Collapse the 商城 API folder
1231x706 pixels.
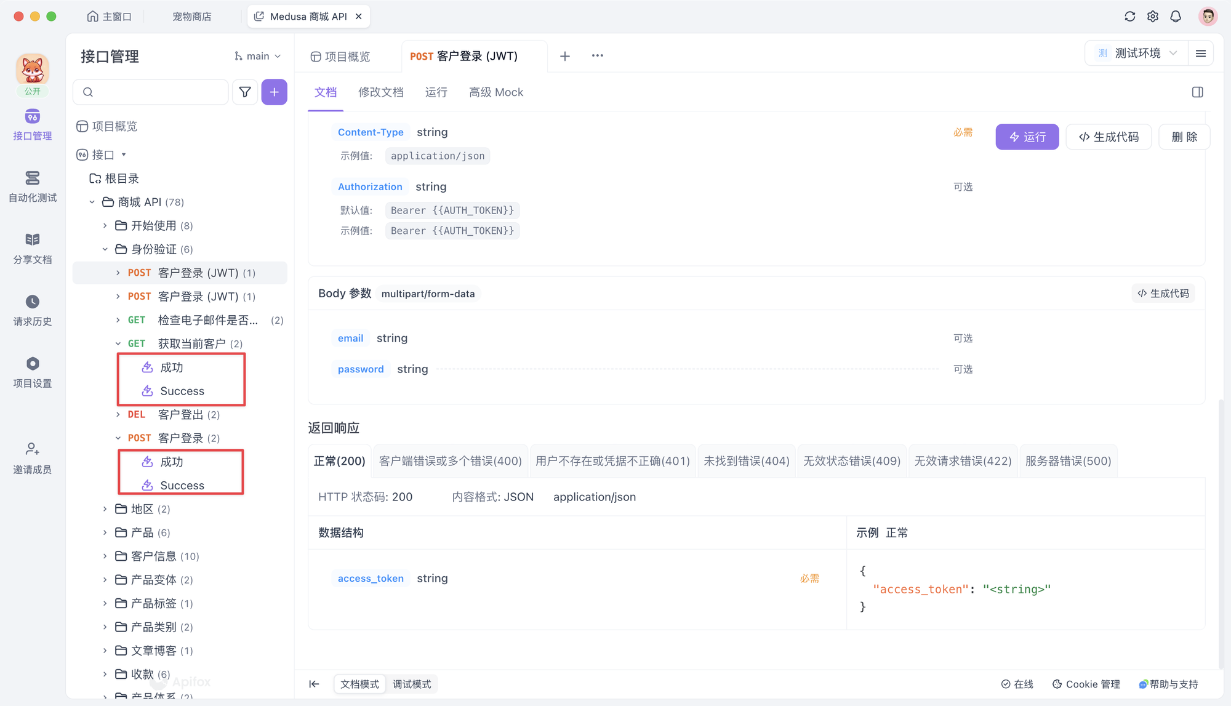(x=92, y=202)
